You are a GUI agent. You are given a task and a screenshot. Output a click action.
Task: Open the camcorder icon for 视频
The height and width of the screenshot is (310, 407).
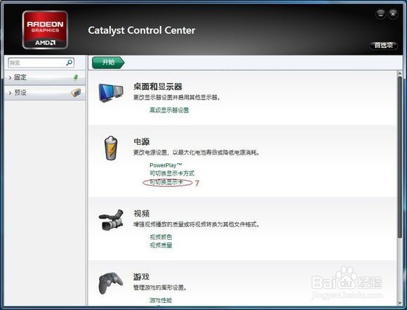111,220
